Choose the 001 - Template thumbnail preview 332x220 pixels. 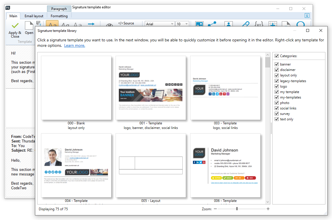coord(151,88)
